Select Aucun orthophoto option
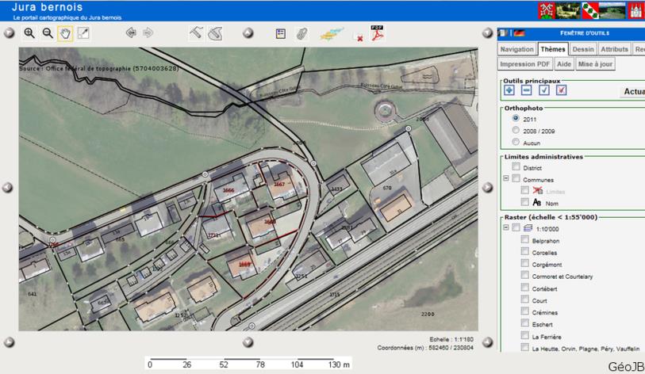The image size is (645, 374). point(516,142)
